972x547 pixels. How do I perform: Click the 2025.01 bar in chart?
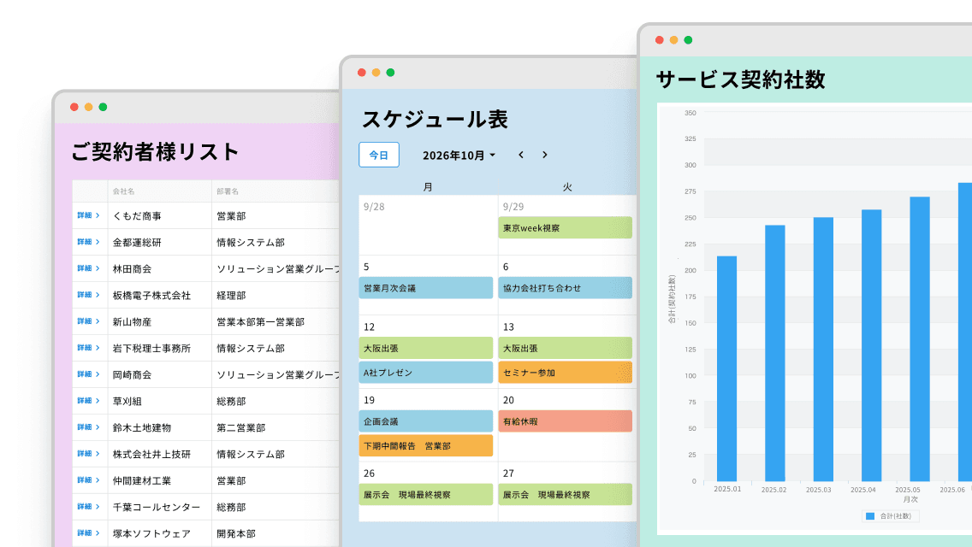(x=727, y=368)
